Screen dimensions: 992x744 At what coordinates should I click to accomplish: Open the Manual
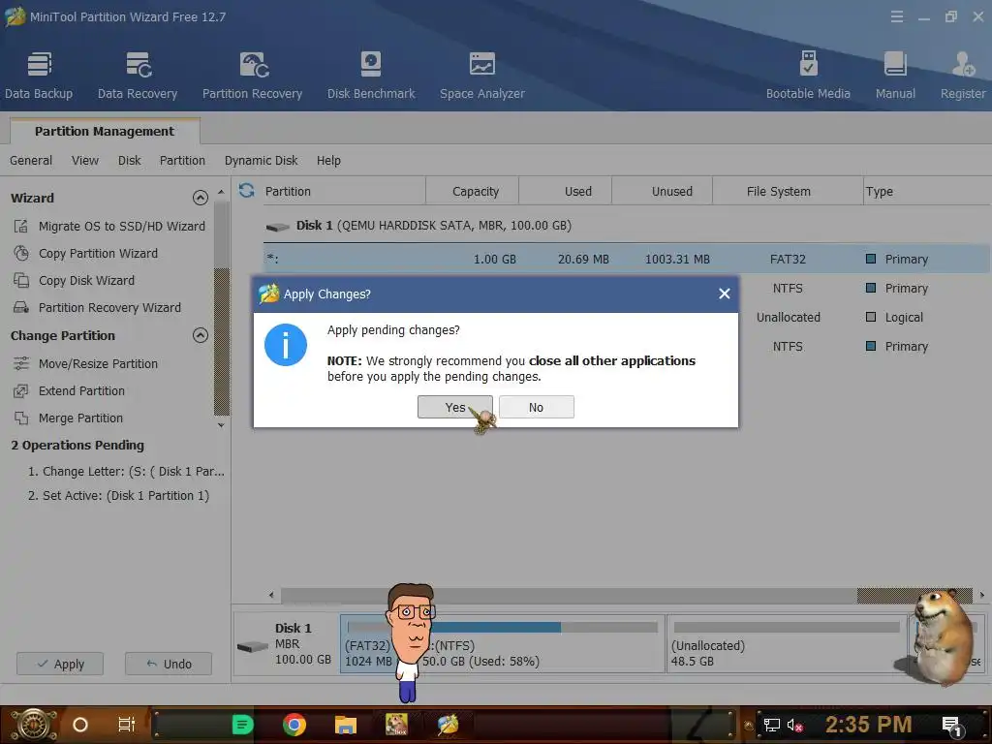(x=895, y=76)
